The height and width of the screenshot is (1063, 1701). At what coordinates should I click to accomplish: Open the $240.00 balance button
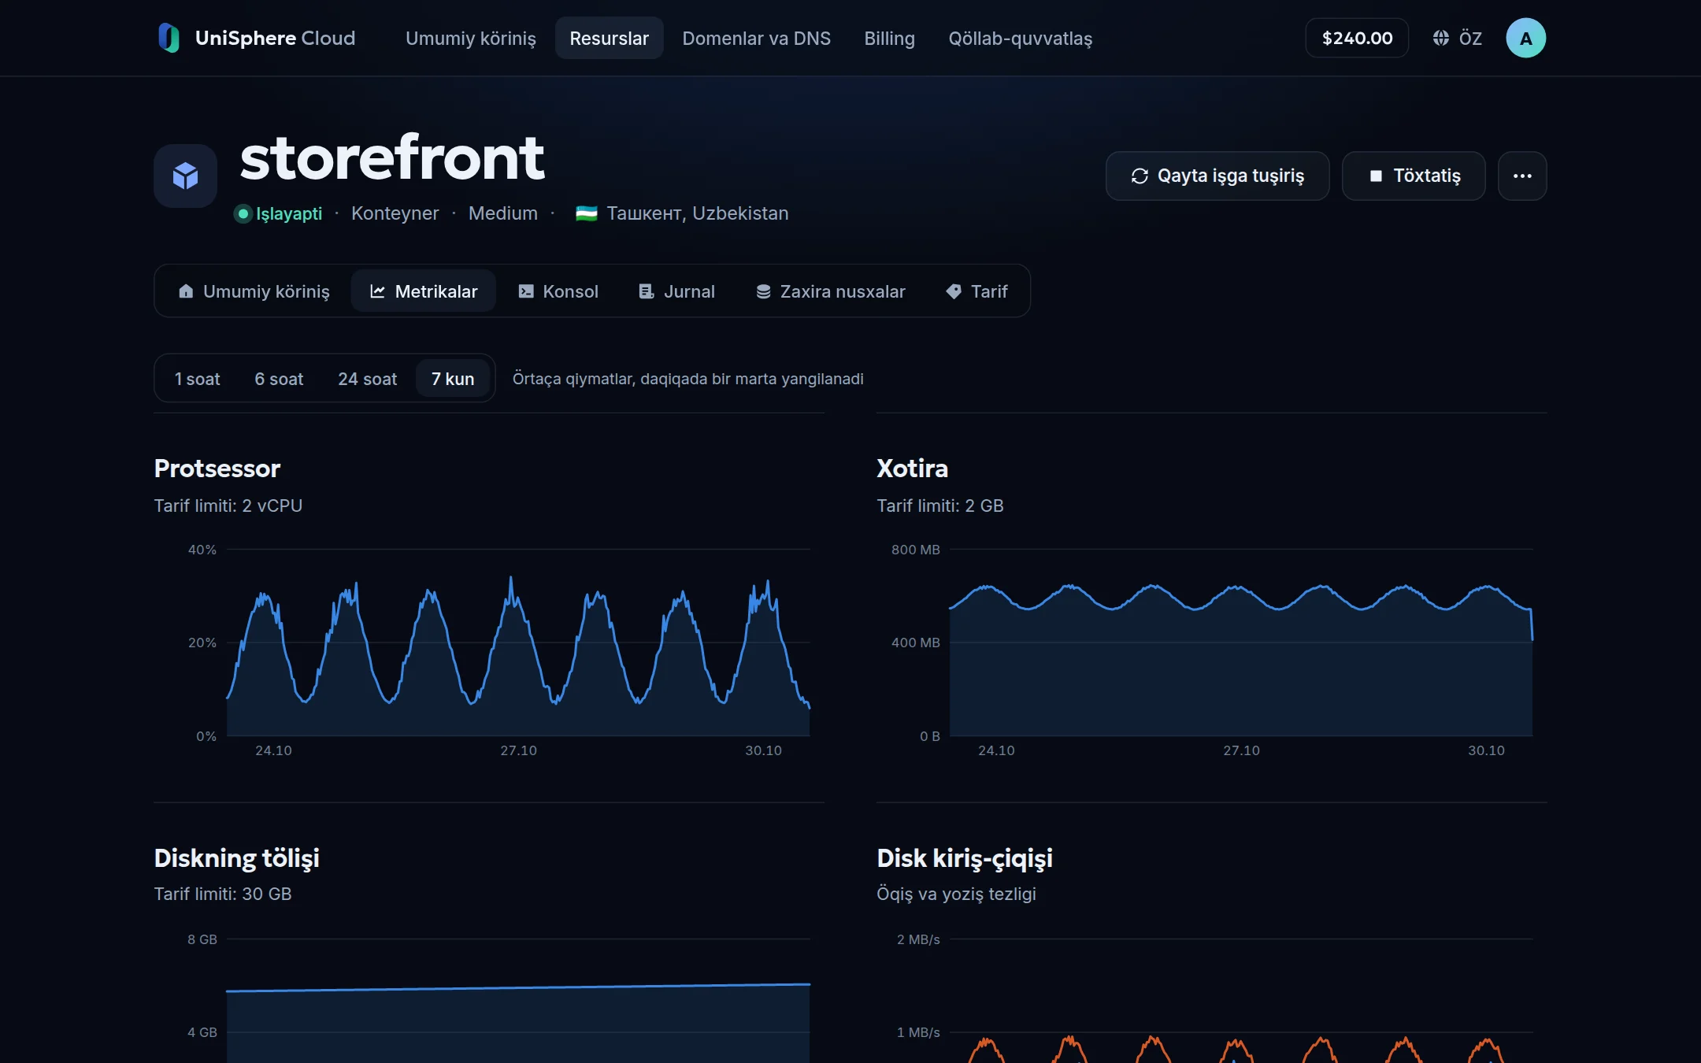[x=1357, y=38]
